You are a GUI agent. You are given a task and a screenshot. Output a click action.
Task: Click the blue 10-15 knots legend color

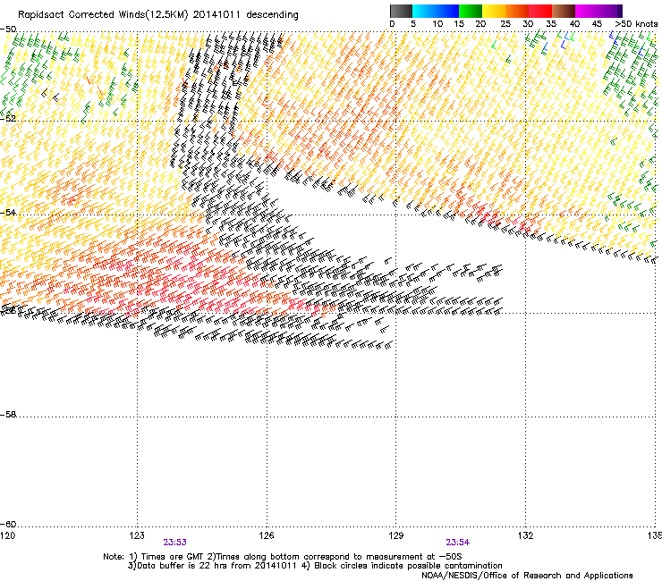(x=447, y=11)
